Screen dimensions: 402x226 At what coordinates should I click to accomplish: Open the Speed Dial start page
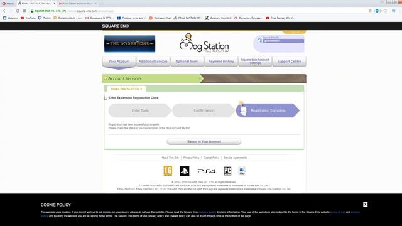click(24, 11)
